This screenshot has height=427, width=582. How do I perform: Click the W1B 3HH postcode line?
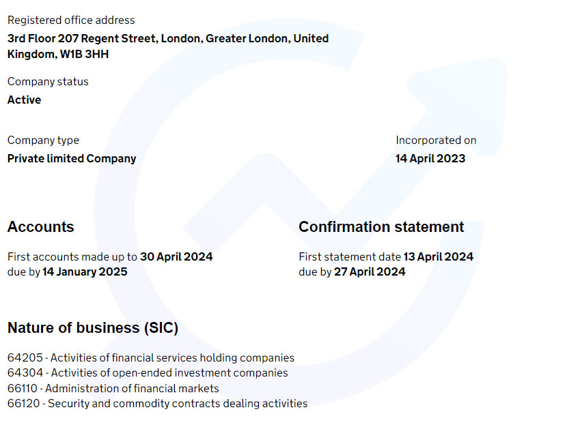tap(58, 54)
